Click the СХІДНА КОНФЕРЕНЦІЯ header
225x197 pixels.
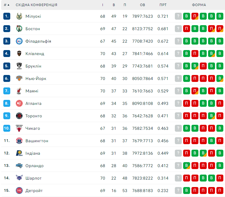(x=37, y=5)
